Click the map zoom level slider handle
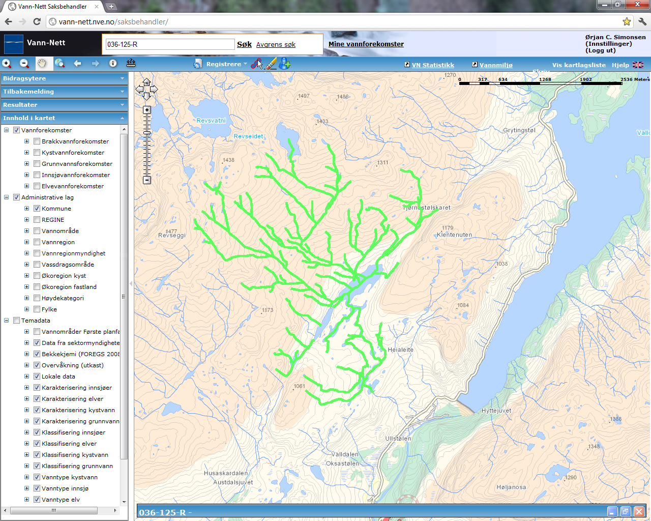651x521 pixels. [x=147, y=133]
